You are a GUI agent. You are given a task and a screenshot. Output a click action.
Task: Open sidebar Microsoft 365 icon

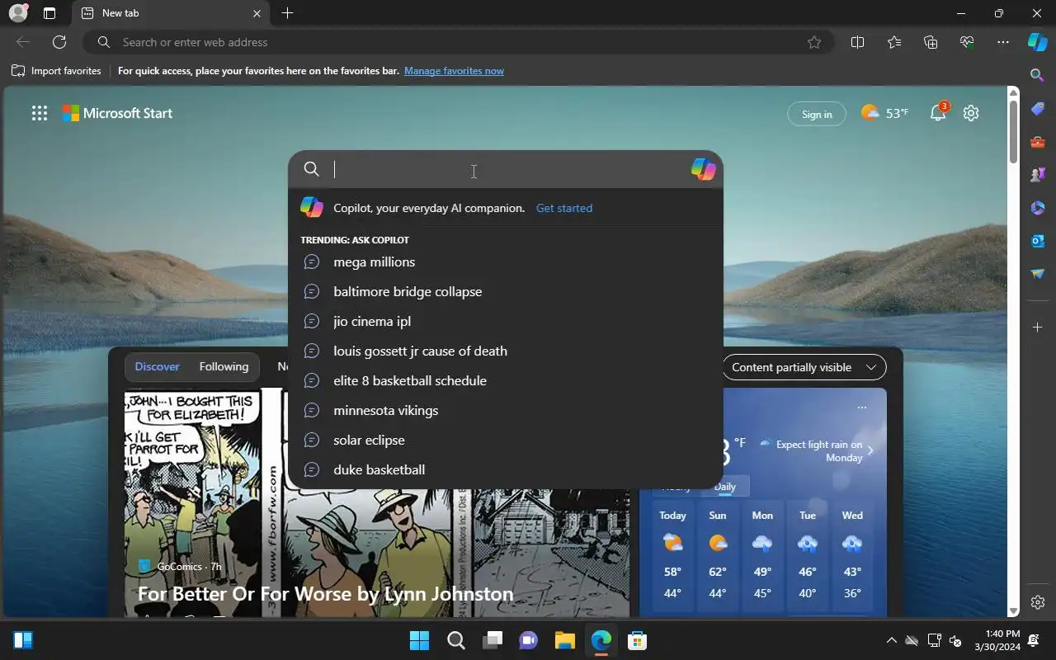1038,208
